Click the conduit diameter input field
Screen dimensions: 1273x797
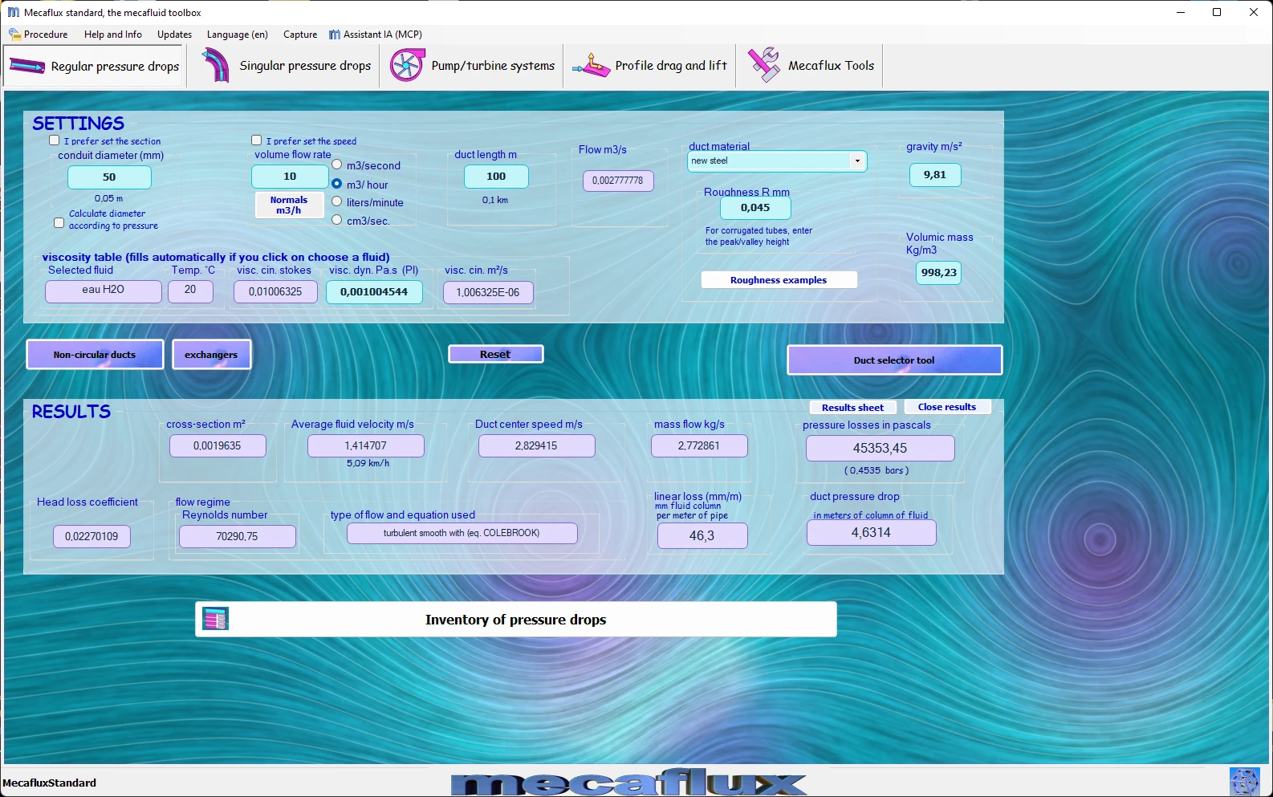tap(109, 177)
